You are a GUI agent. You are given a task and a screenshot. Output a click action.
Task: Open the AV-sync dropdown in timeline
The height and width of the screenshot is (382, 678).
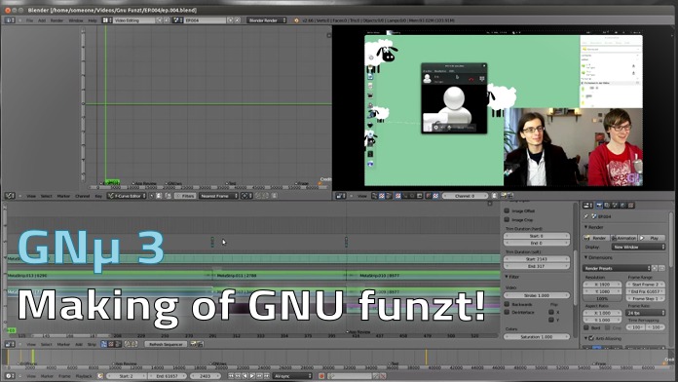click(x=292, y=376)
